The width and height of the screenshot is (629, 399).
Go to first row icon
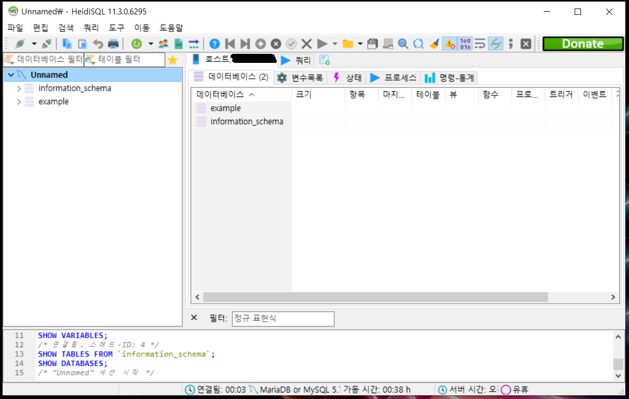[230, 44]
